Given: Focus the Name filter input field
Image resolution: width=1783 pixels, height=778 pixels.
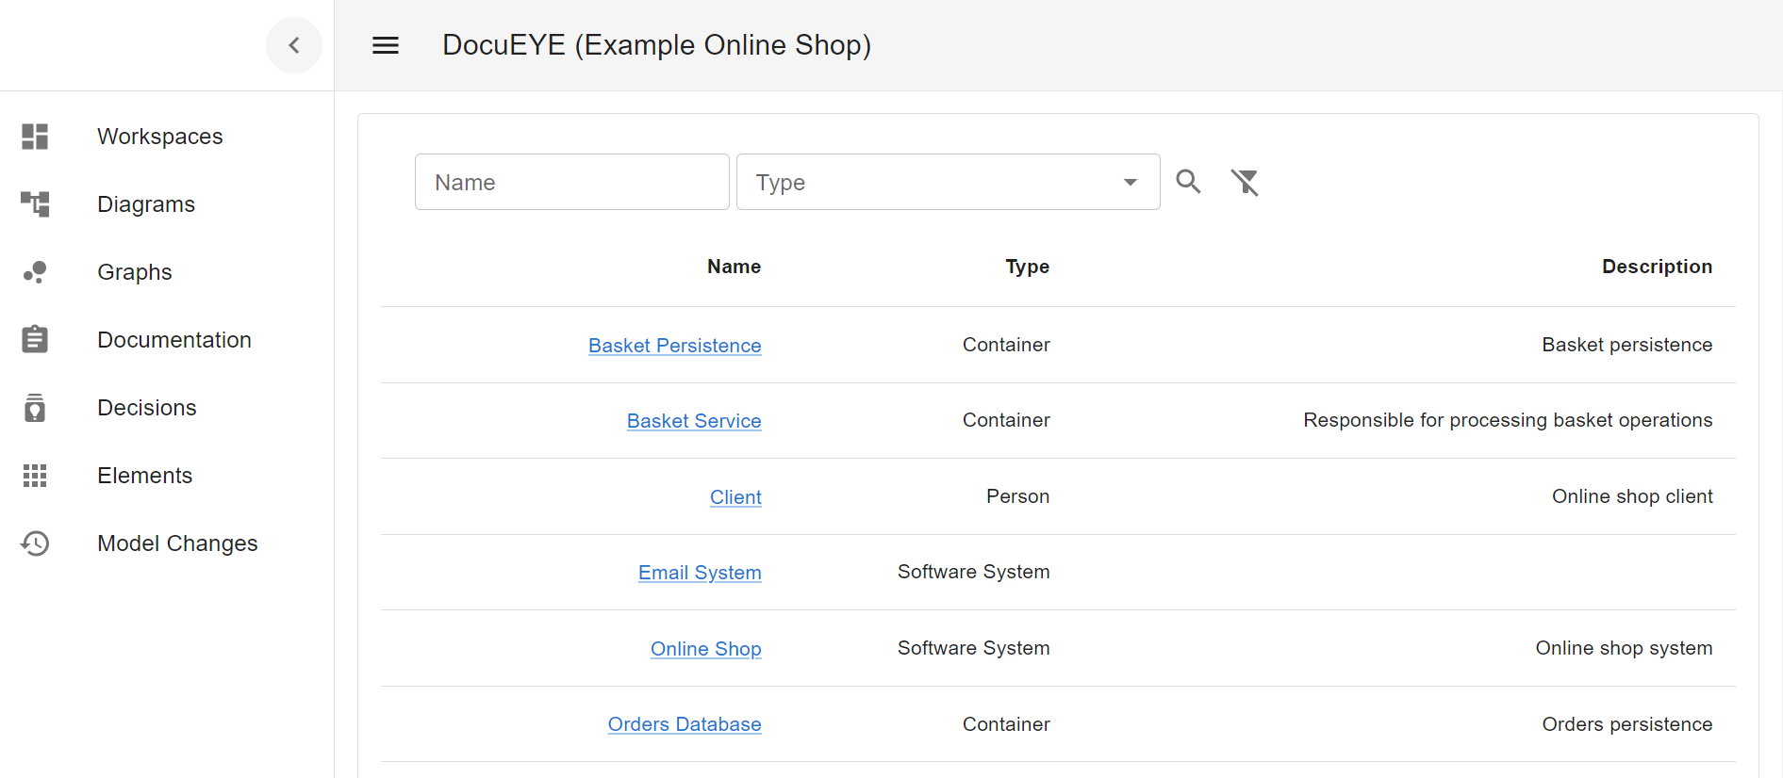Looking at the screenshot, I should (571, 182).
